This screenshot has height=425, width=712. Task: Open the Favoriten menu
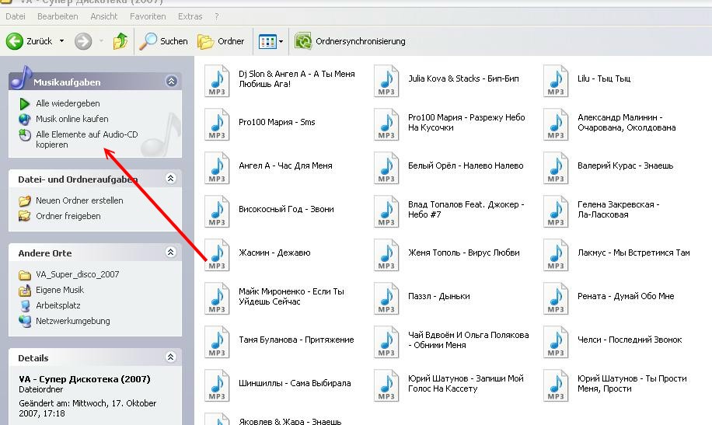[x=148, y=16]
